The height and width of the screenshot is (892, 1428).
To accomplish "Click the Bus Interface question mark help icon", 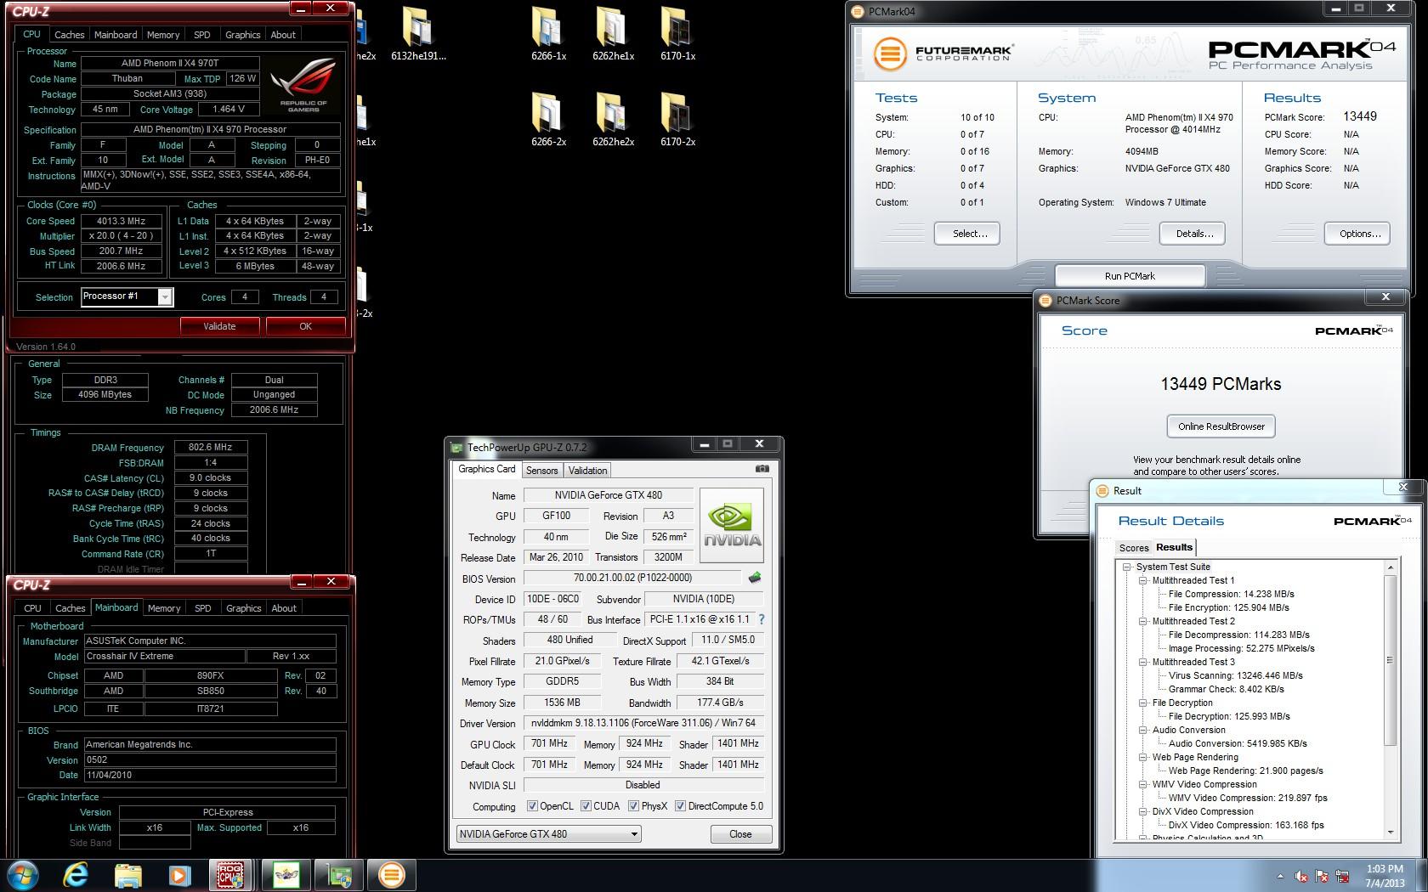I will 761,619.
